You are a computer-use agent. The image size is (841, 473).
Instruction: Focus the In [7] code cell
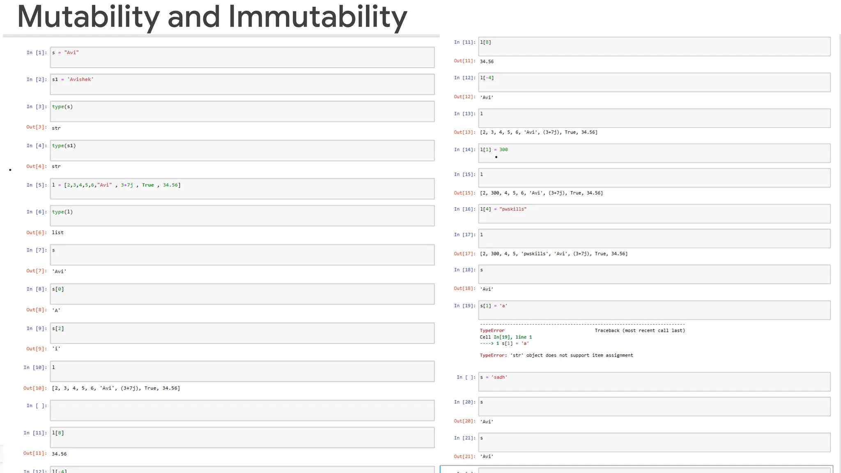click(242, 255)
